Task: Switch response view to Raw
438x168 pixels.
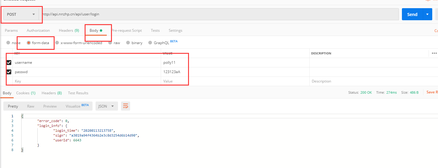Action: tap(31, 106)
